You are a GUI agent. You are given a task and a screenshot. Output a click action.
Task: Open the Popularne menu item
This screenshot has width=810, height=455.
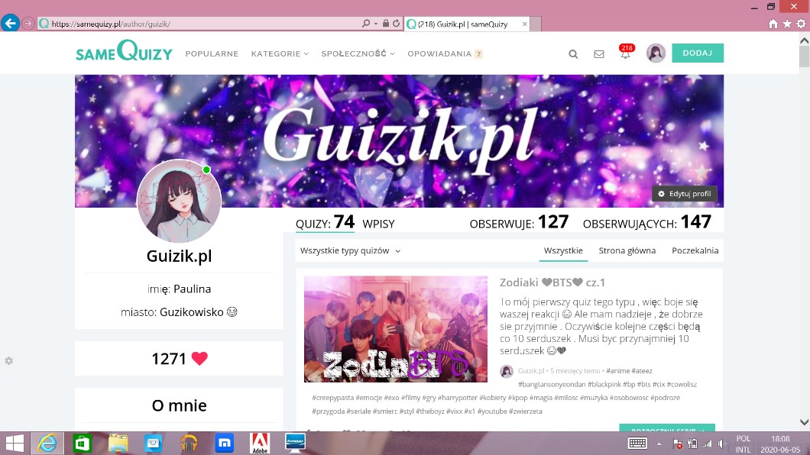(212, 54)
